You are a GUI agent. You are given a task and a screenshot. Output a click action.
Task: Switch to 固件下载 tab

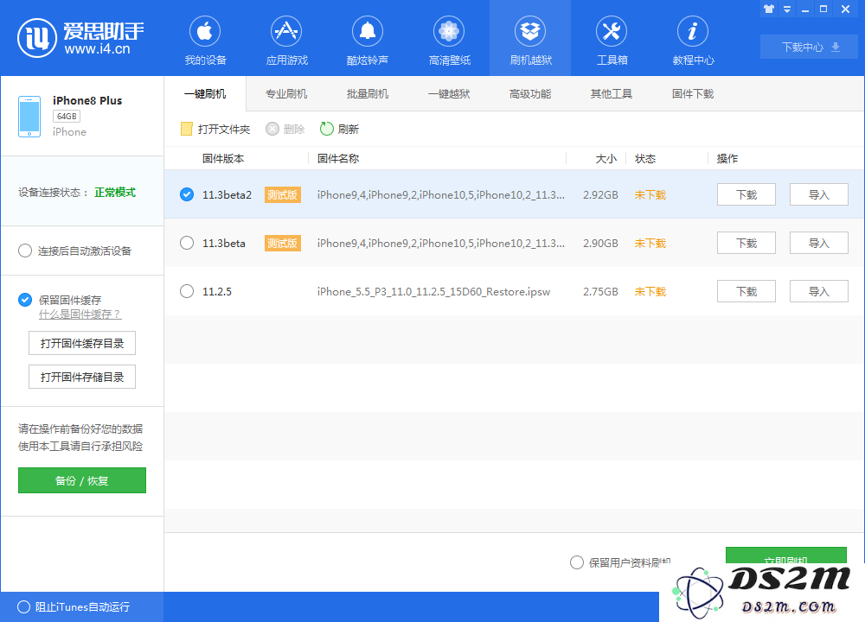(693, 93)
